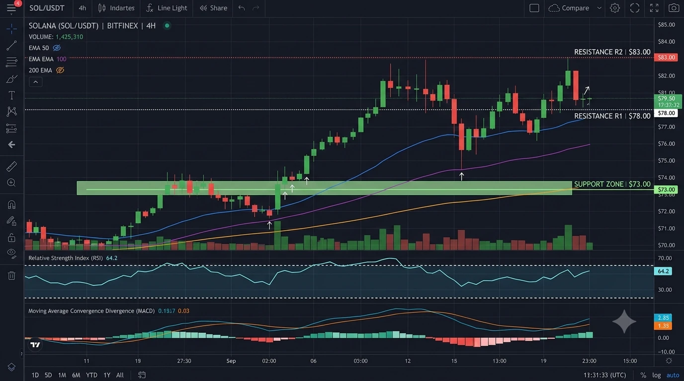Select the brush drawing tool
This screenshot has height=381, width=684.
click(11, 79)
